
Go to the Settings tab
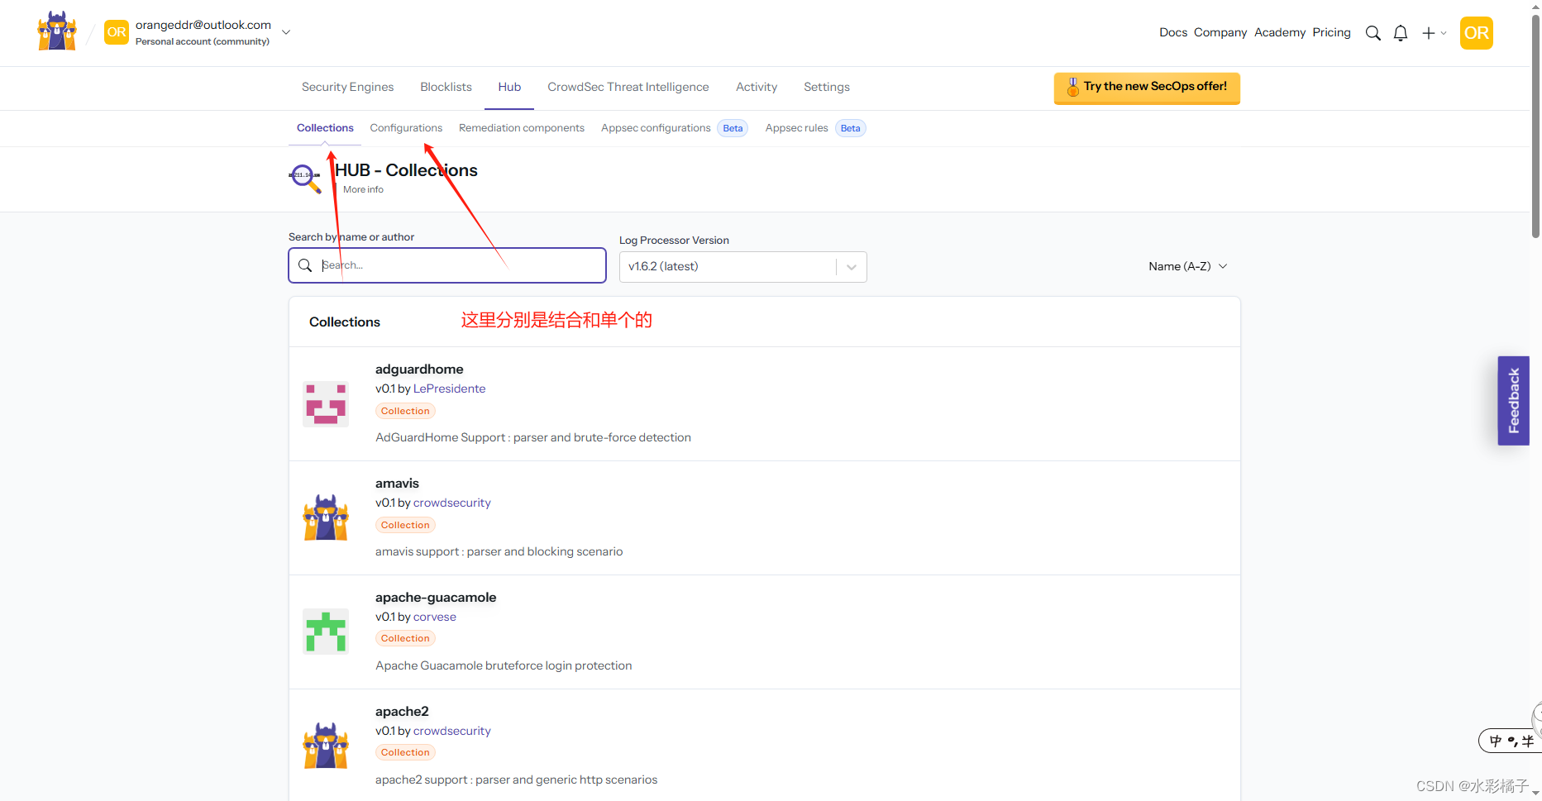pyautogui.click(x=827, y=87)
